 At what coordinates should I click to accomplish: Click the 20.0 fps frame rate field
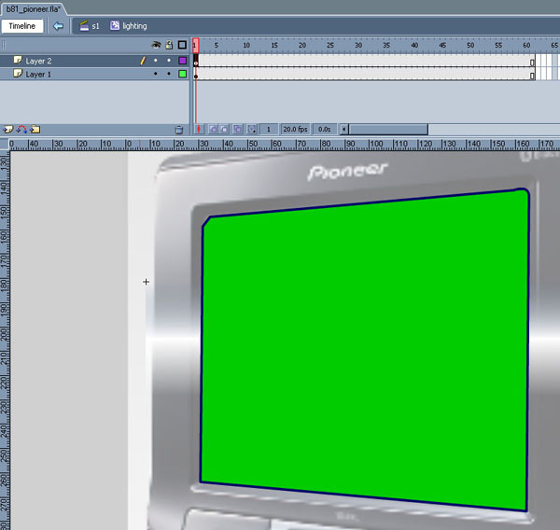pos(295,130)
